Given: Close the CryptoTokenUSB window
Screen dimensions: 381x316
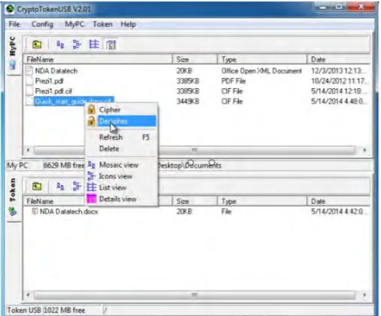Looking at the screenshot, I should (x=361, y=7).
